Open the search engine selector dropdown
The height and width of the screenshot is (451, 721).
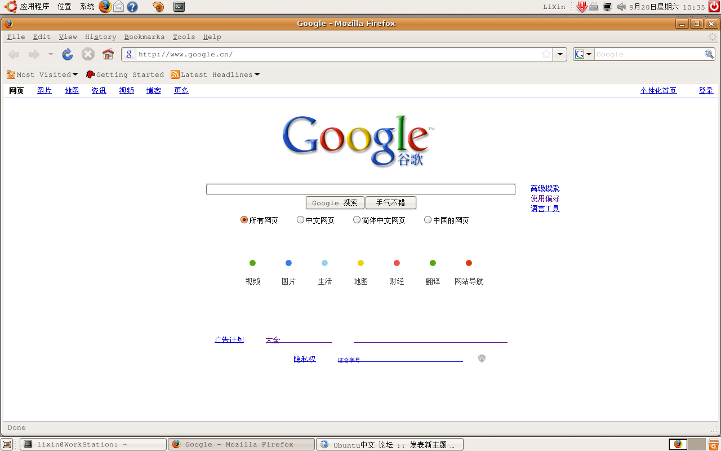(584, 54)
